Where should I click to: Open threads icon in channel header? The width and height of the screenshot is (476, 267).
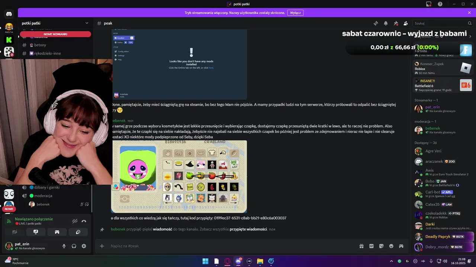pos(376,23)
